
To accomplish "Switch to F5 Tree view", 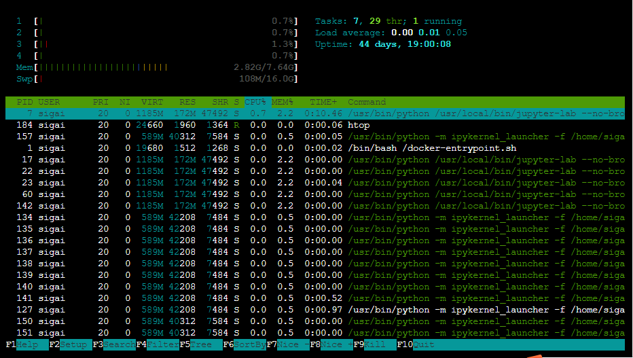I will pos(201,344).
